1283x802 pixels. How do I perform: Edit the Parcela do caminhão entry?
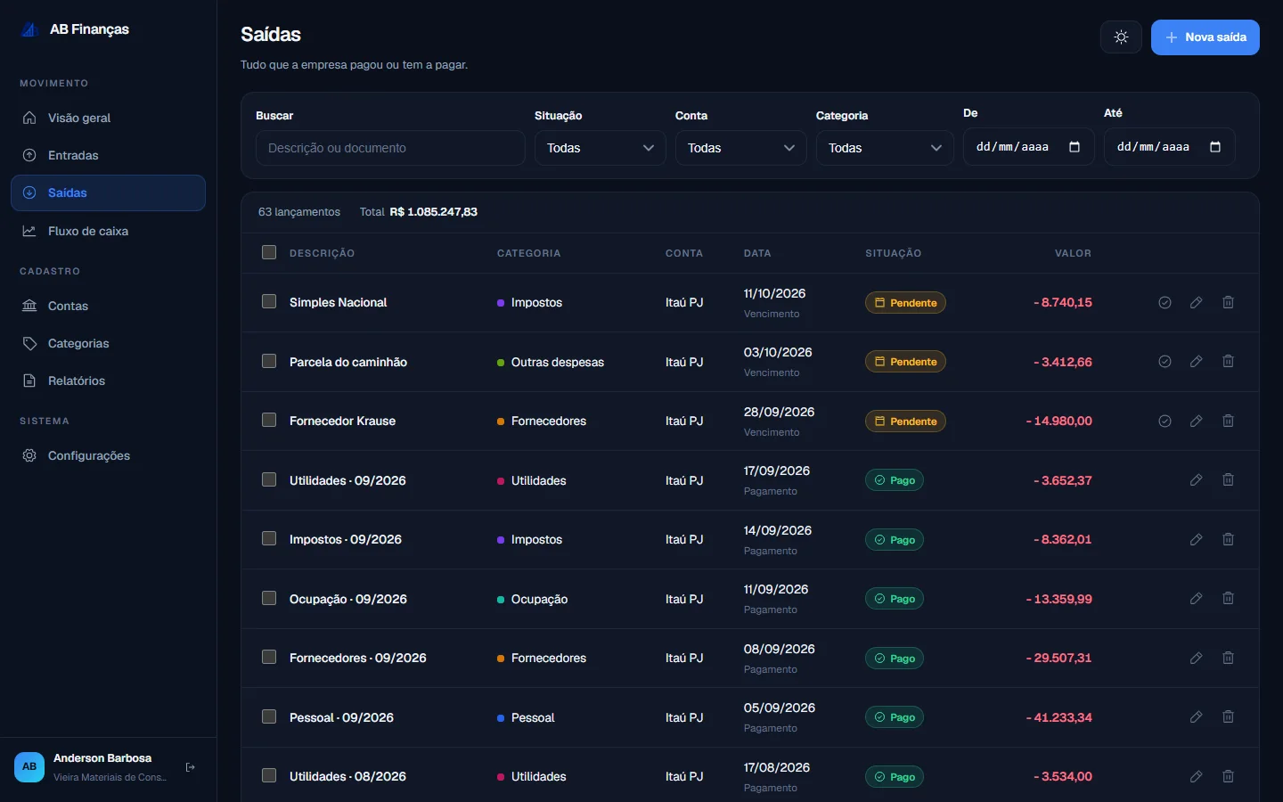click(x=1197, y=362)
